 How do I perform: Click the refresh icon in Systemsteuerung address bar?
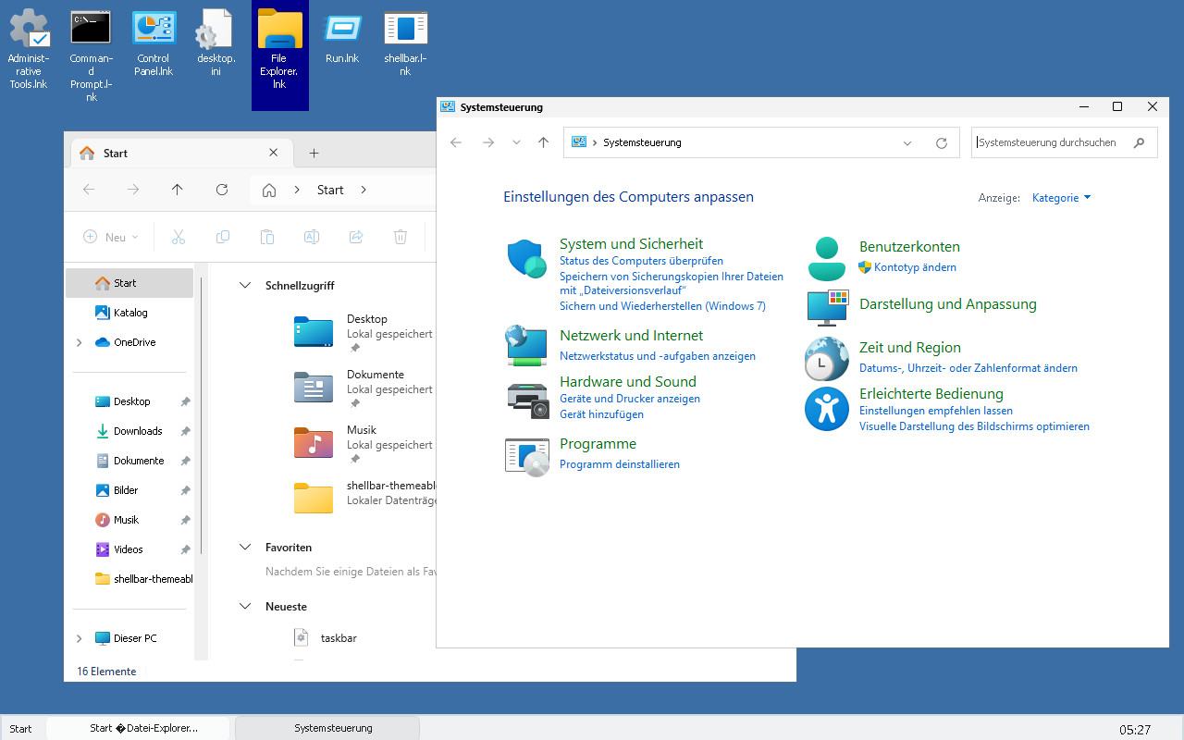(x=942, y=142)
